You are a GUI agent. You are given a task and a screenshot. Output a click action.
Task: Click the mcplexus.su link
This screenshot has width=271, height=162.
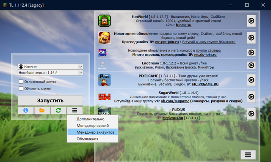coord(173,118)
